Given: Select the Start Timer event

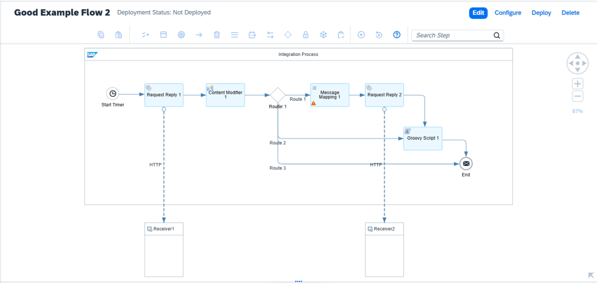Looking at the screenshot, I should (113, 94).
